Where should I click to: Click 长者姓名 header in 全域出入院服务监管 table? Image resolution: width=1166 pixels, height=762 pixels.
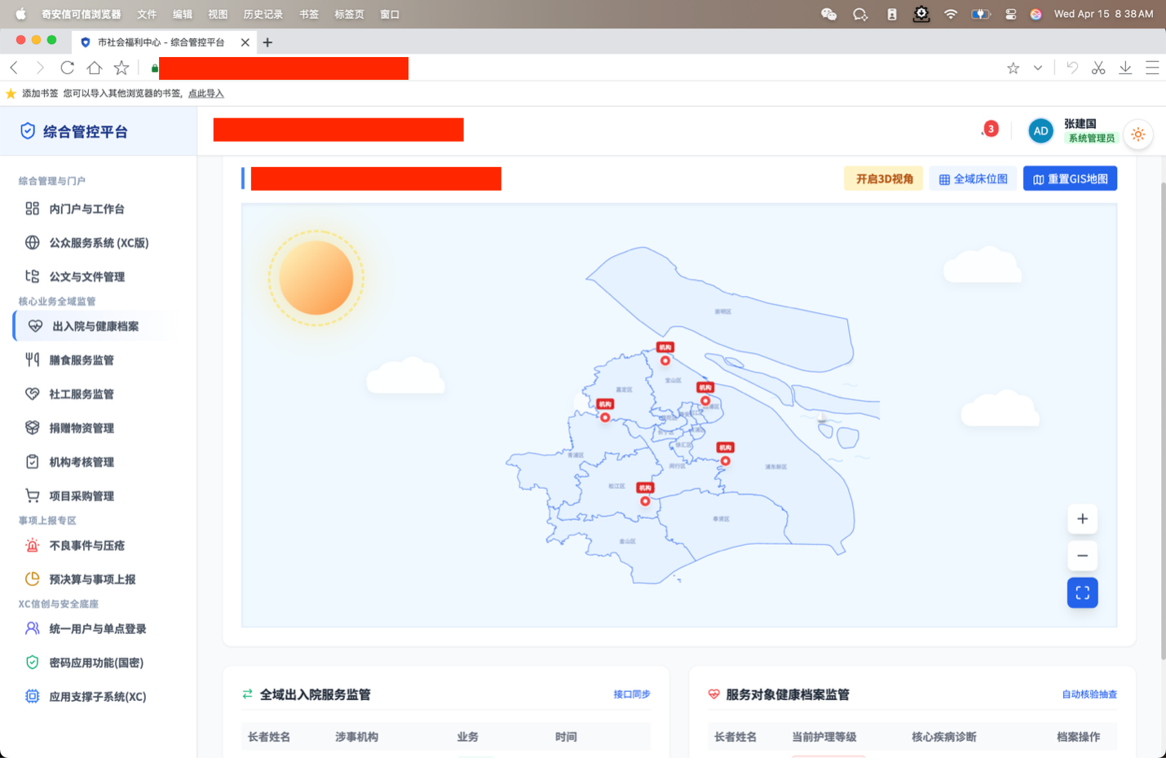tap(269, 737)
